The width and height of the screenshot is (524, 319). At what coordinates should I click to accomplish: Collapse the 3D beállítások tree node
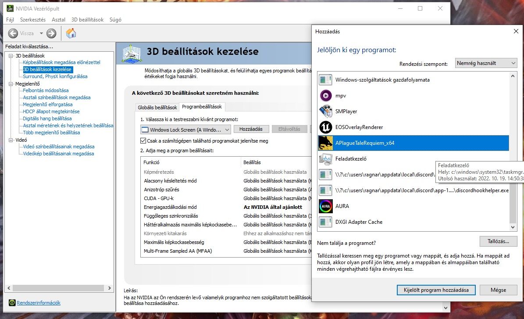pos(11,56)
